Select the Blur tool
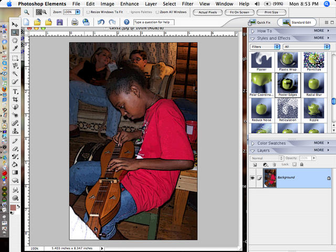 (15, 190)
